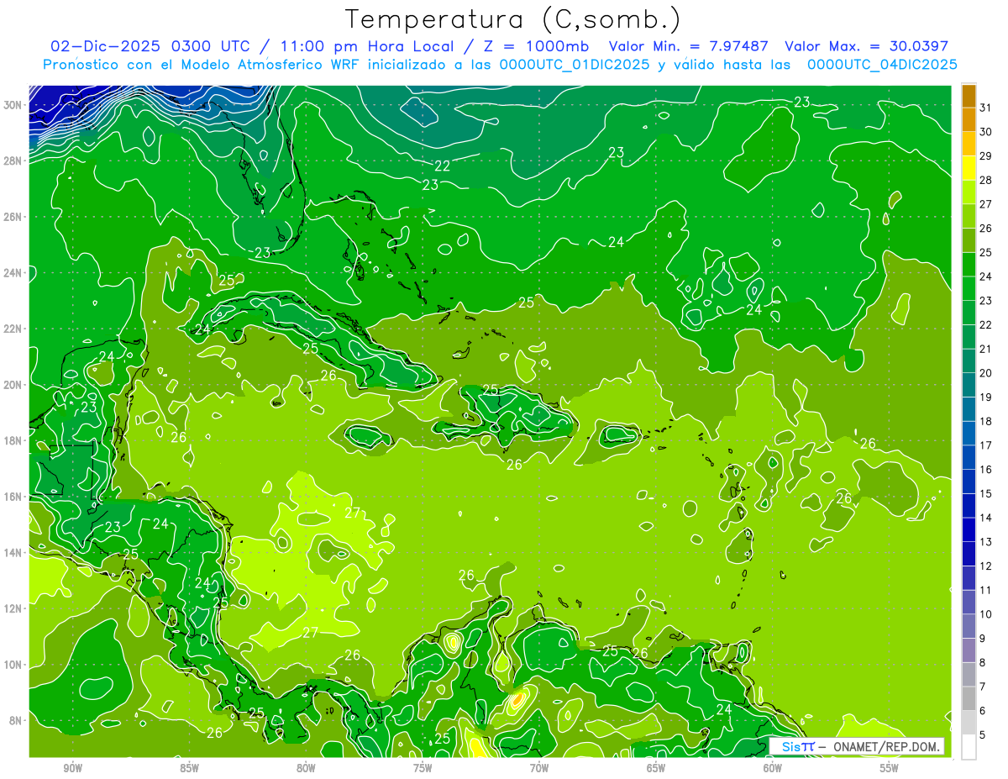Screen dimensions: 1008x779
Task: Click "Valor Max. = 30.0397" value
Action: pyautogui.click(x=867, y=47)
